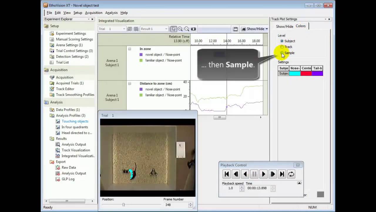Open Acquisition item under Acquisition section
Screen dimensions: 376x212
click(64, 77)
